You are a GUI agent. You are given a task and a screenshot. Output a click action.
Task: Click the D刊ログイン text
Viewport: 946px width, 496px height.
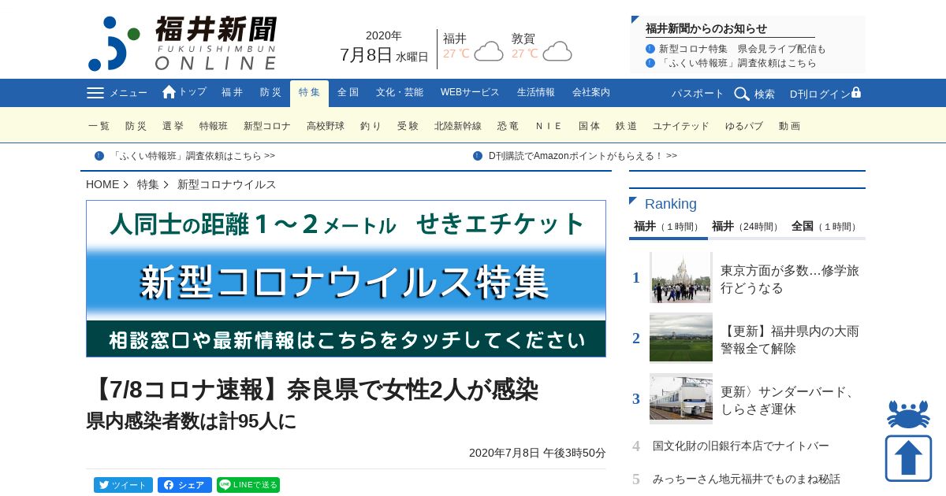coord(820,94)
